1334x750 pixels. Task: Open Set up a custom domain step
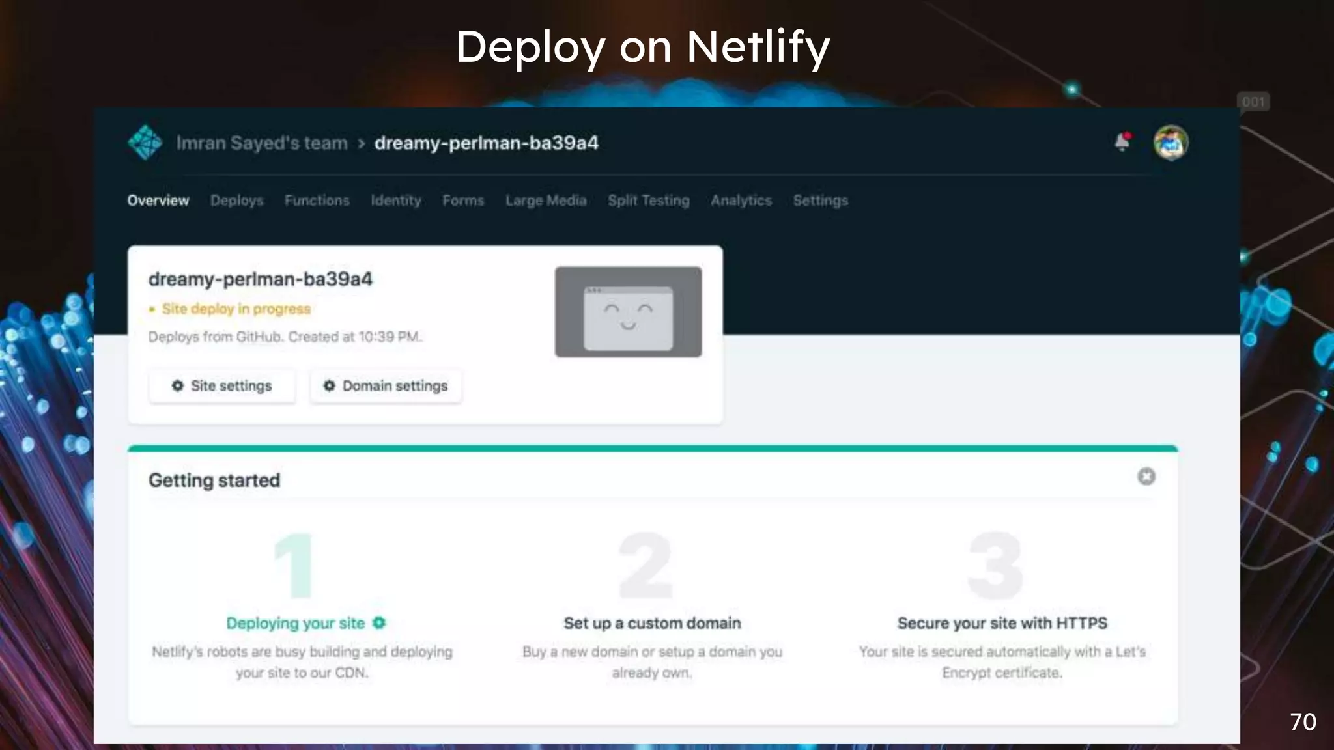click(x=652, y=623)
